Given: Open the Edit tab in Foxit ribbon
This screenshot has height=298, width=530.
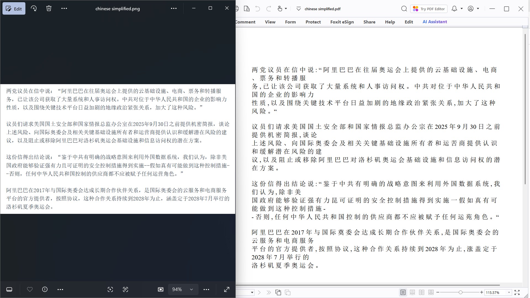Looking at the screenshot, I should pos(409,22).
